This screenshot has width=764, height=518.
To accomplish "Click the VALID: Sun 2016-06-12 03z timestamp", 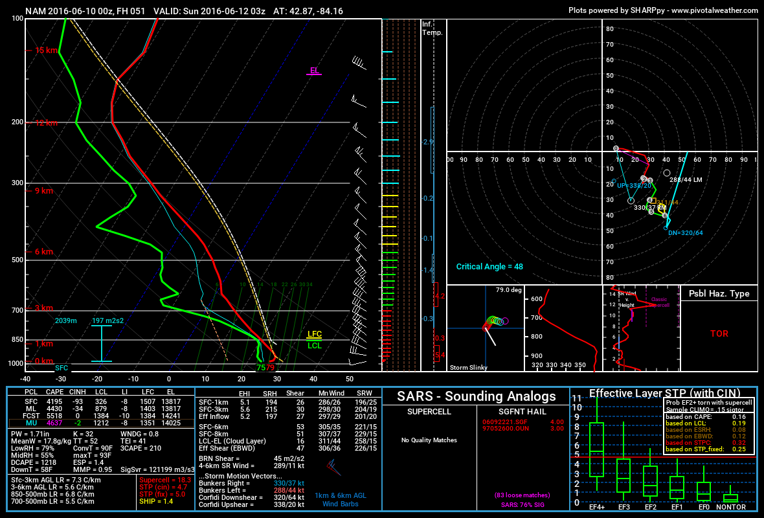I will pyautogui.click(x=209, y=11).
